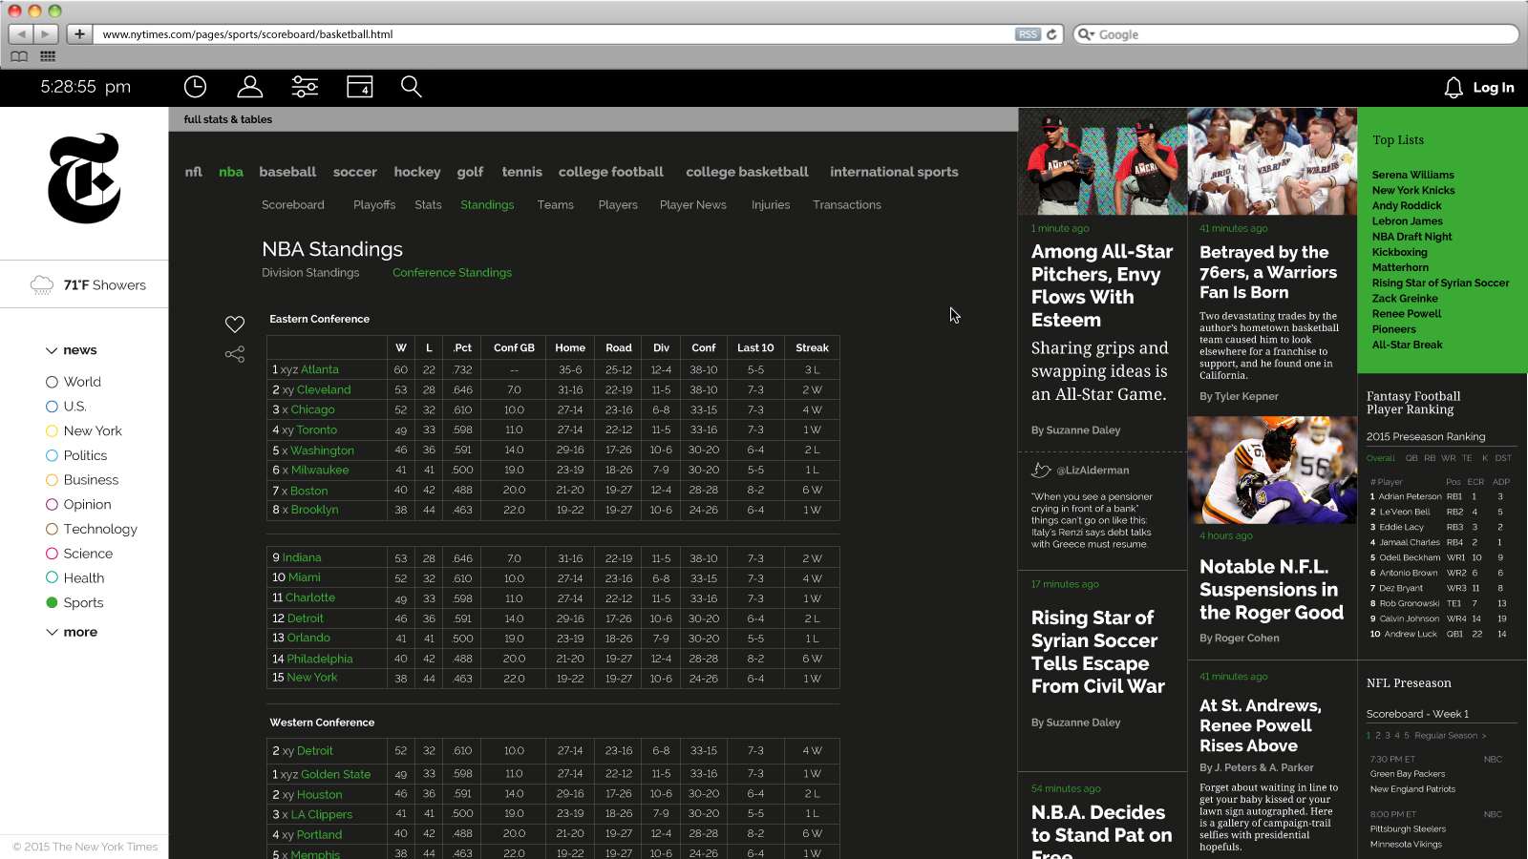Click the search magnifier icon
Viewport: 1528px width, 859px height.
pos(412,87)
